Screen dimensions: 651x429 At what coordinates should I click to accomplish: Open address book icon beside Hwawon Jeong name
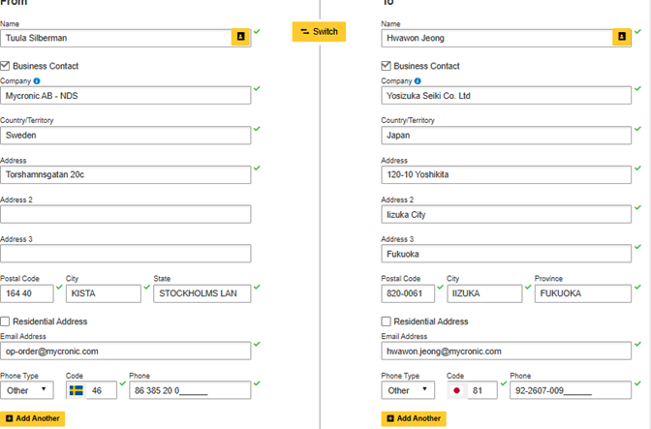(622, 37)
